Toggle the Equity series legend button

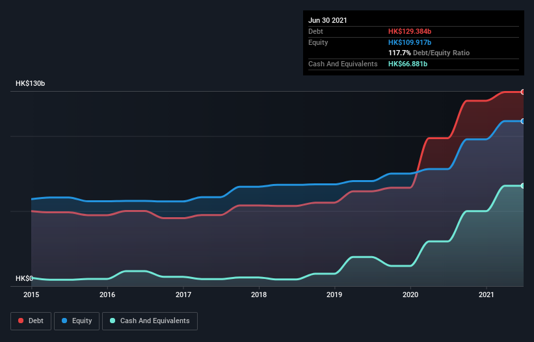pos(77,321)
